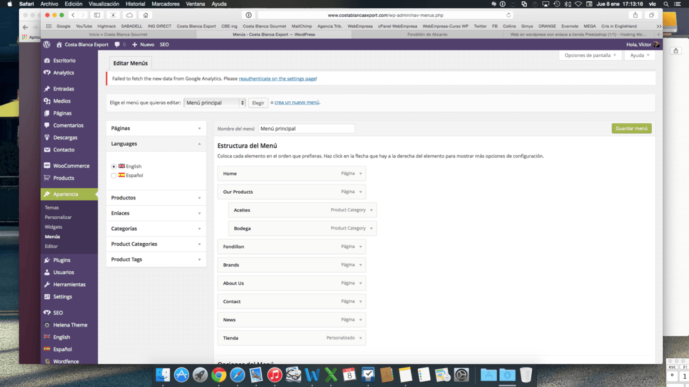Click Safari share icon
Image resolution: width=689 pixels, height=387 pixels.
click(x=635, y=15)
